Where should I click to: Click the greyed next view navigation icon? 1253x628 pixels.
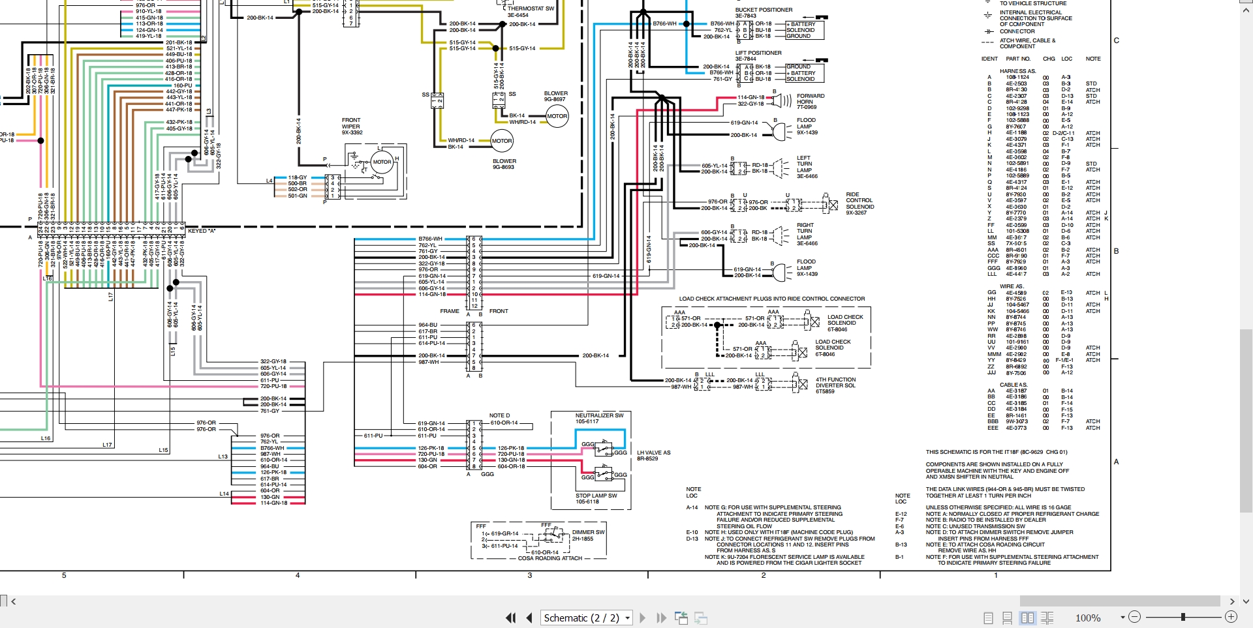click(x=701, y=618)
